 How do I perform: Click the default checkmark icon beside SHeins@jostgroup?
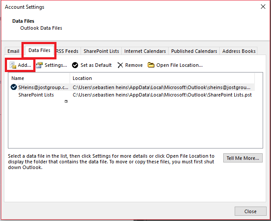(14, 87)
